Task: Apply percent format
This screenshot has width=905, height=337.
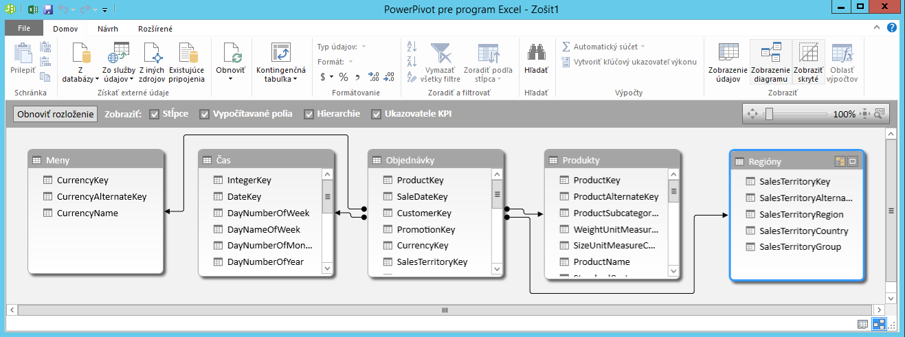Action: click(344, 77)
